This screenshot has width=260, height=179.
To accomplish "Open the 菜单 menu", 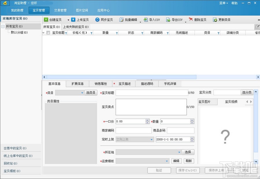I will [x=224, y=3].
